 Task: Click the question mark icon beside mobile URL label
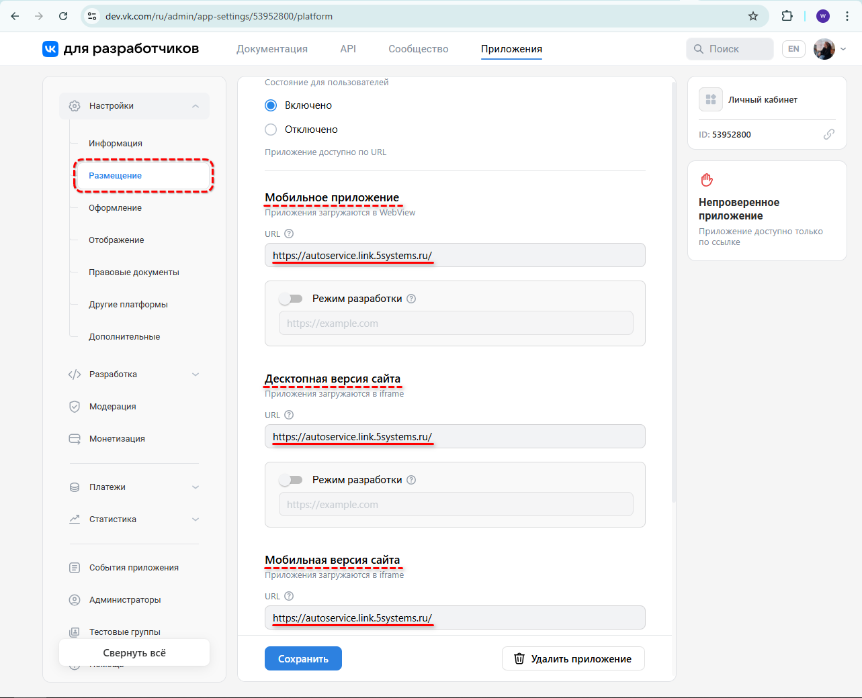click(x=289, y=234)
